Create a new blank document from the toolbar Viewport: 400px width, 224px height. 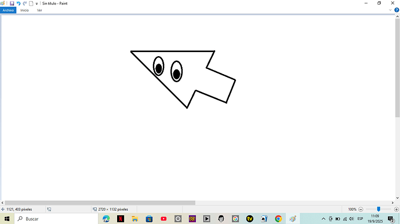pos(31,3)
